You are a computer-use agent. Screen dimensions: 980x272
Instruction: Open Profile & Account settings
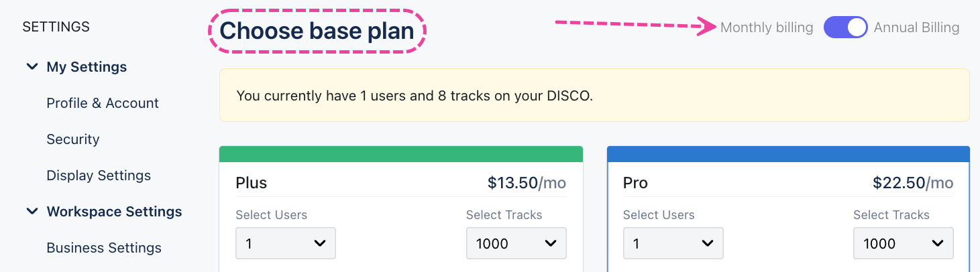click(103, 103)
